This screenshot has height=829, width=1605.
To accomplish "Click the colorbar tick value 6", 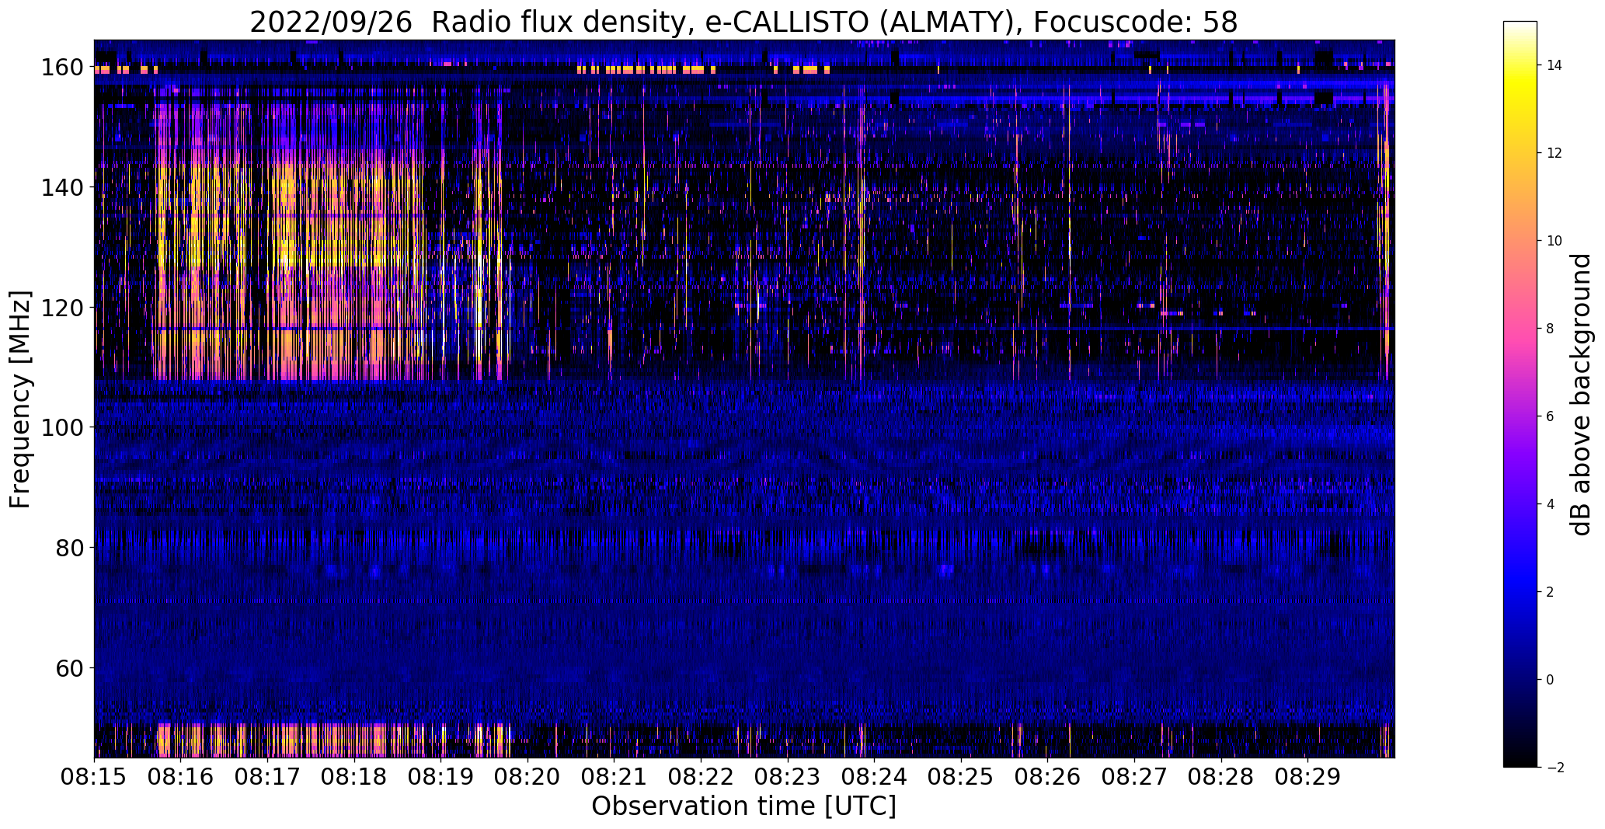I will click(1551, 416).
